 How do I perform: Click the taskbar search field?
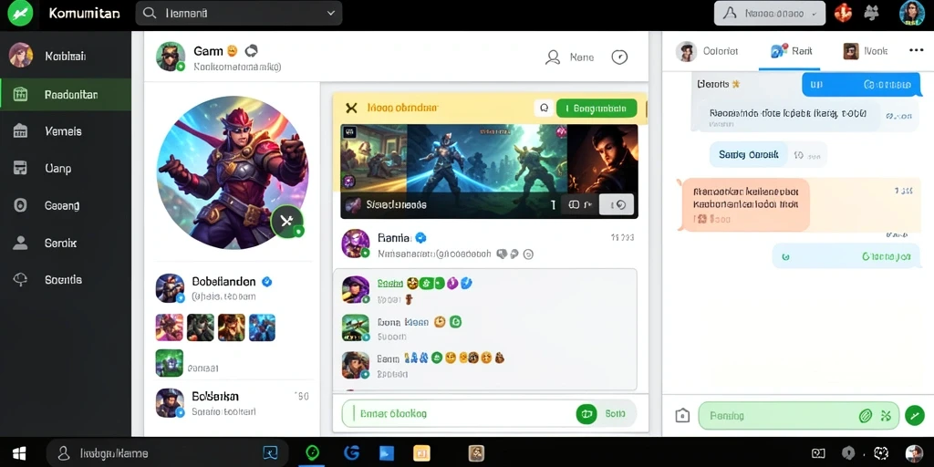point(167,454)
